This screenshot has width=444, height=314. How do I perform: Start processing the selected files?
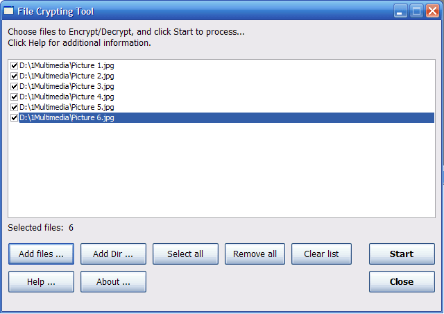click(x=402, y=254)
